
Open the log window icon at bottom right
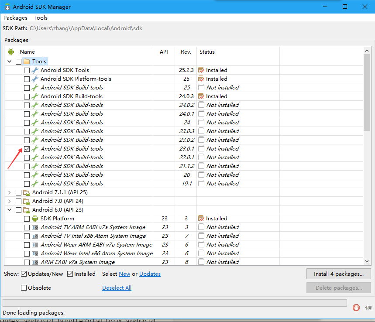tap(368, 308)
